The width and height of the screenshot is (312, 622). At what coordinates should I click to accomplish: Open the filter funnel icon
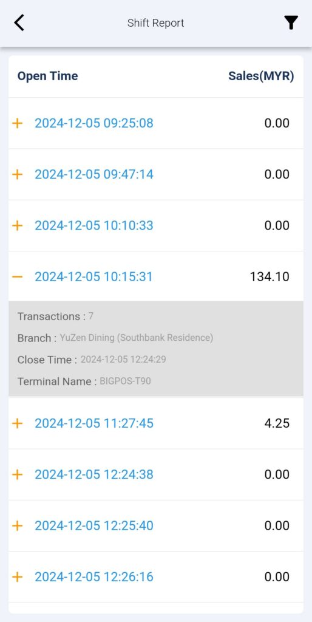(291, 22)
